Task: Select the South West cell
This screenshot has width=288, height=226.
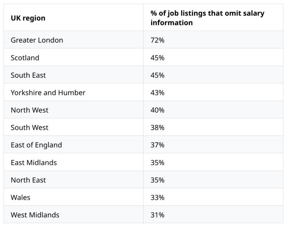Action: tap(30, 128)
